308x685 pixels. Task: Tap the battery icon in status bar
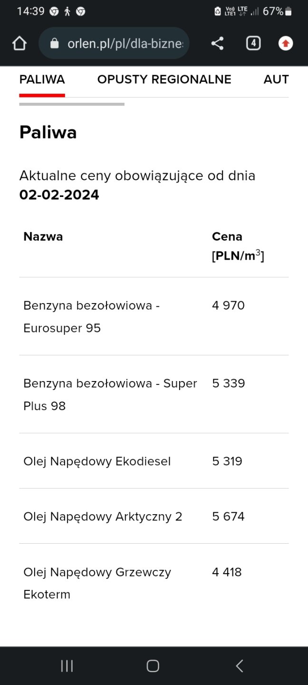289,11
